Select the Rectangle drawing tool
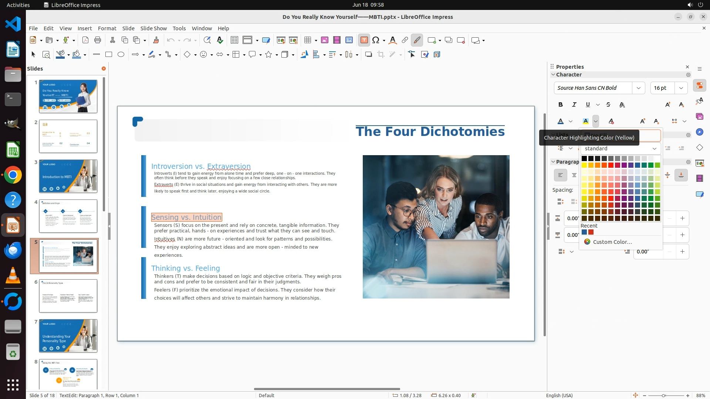This screenshot has height=399, width=710. pos(109,55)
